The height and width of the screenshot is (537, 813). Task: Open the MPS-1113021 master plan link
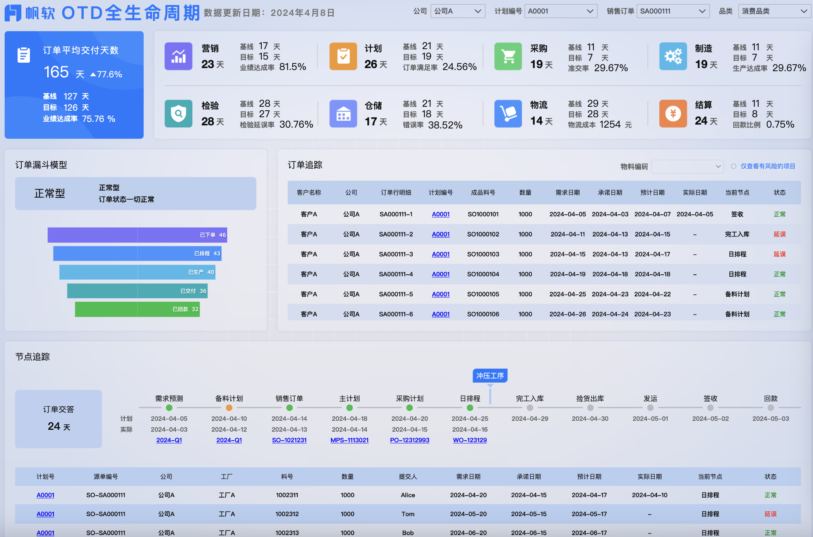(x=350, y=440)
